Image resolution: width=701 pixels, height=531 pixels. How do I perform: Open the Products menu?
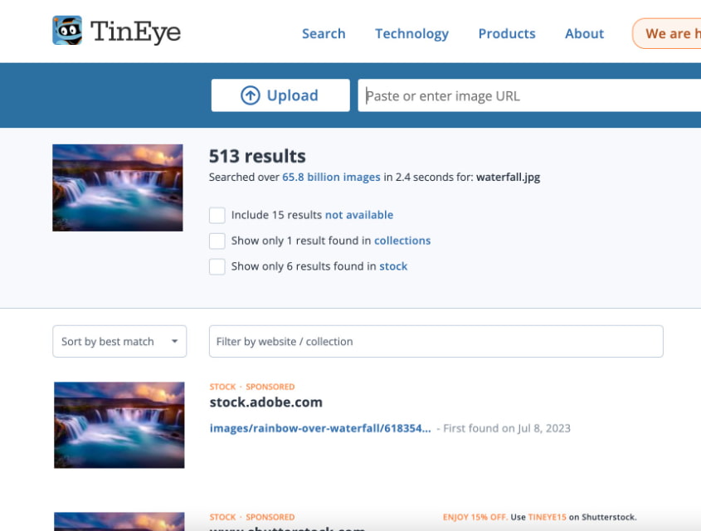pyautogui.click(x=506, y=34)
